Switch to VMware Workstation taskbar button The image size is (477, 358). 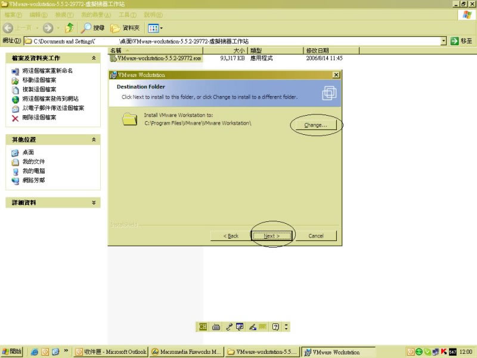pos(337,352)
